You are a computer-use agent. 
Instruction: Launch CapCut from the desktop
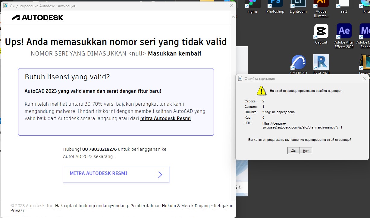321,34
